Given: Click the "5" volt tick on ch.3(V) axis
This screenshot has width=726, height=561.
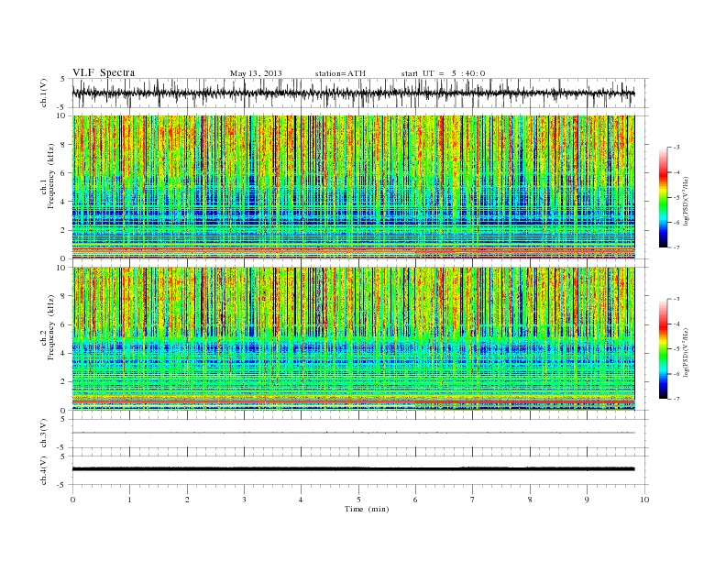Looking at the screenshot, I should click(63, 419).
